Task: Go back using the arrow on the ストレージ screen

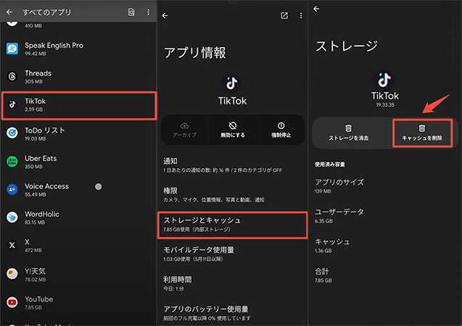Action: click(317, 8)
